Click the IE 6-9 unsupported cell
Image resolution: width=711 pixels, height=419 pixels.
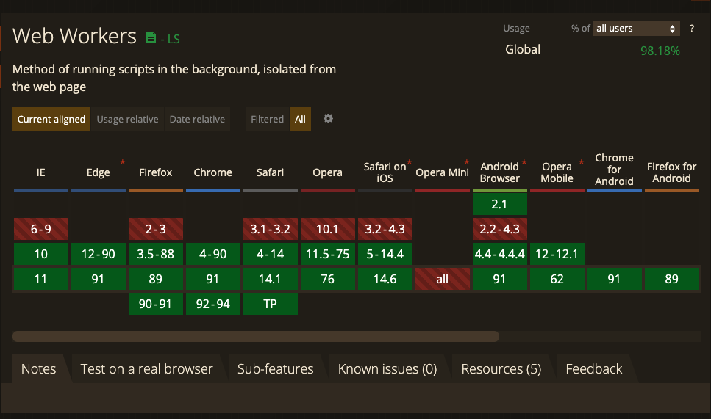[41, 229]
